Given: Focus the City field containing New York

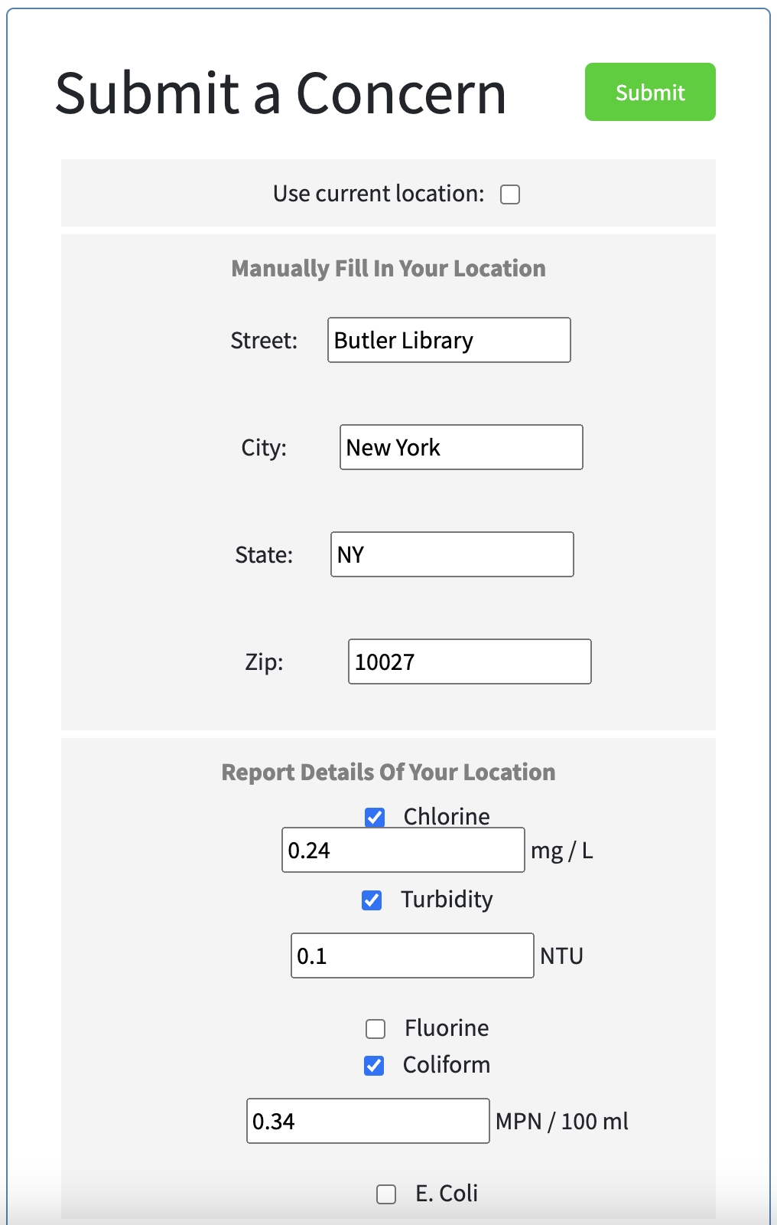Looking at the screenshot, I should 461,447.
